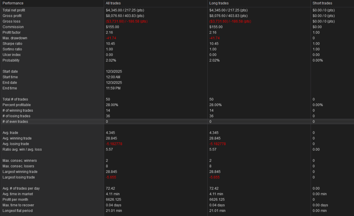Select Profit per month value under All trades
The image size is (354, 216).
tap(113, 199)
